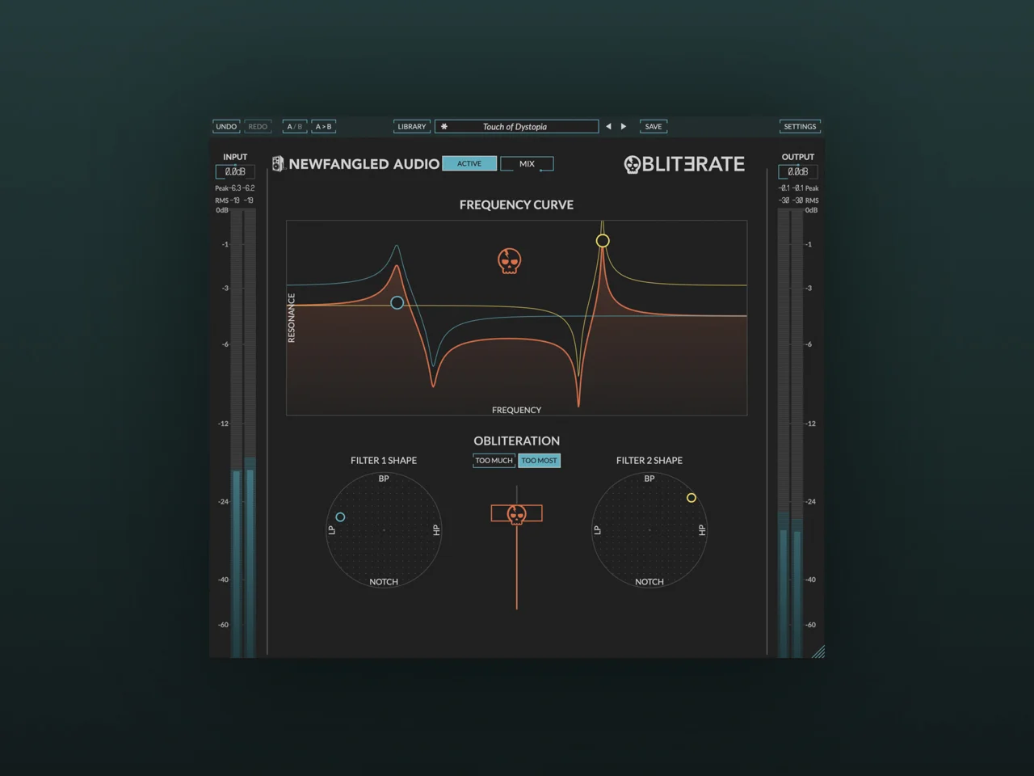Click the FILTER 2 SHAPE label

649,461
